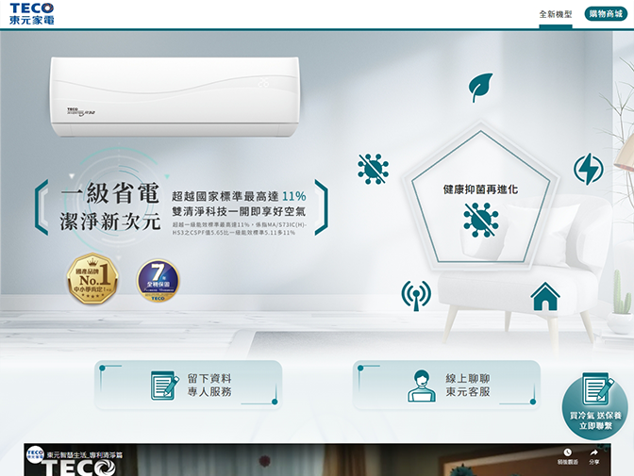Click the 健康抑菌再進化 pentagon panel
The image size is (634, 476).
(481, 195)
